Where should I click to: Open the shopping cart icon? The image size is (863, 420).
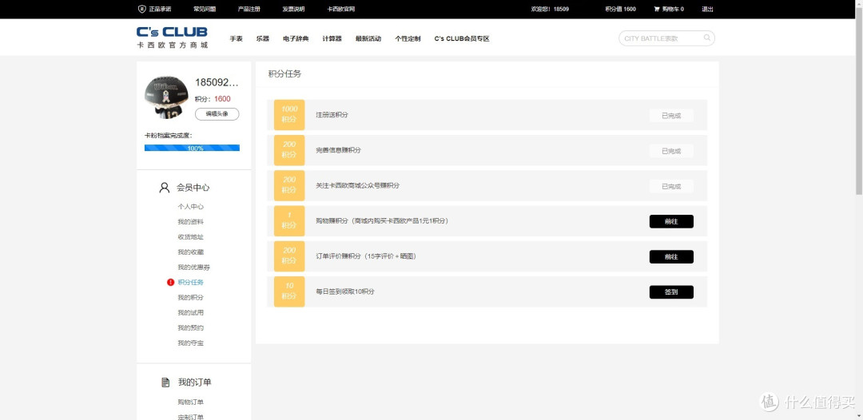(x=657, y=10)
